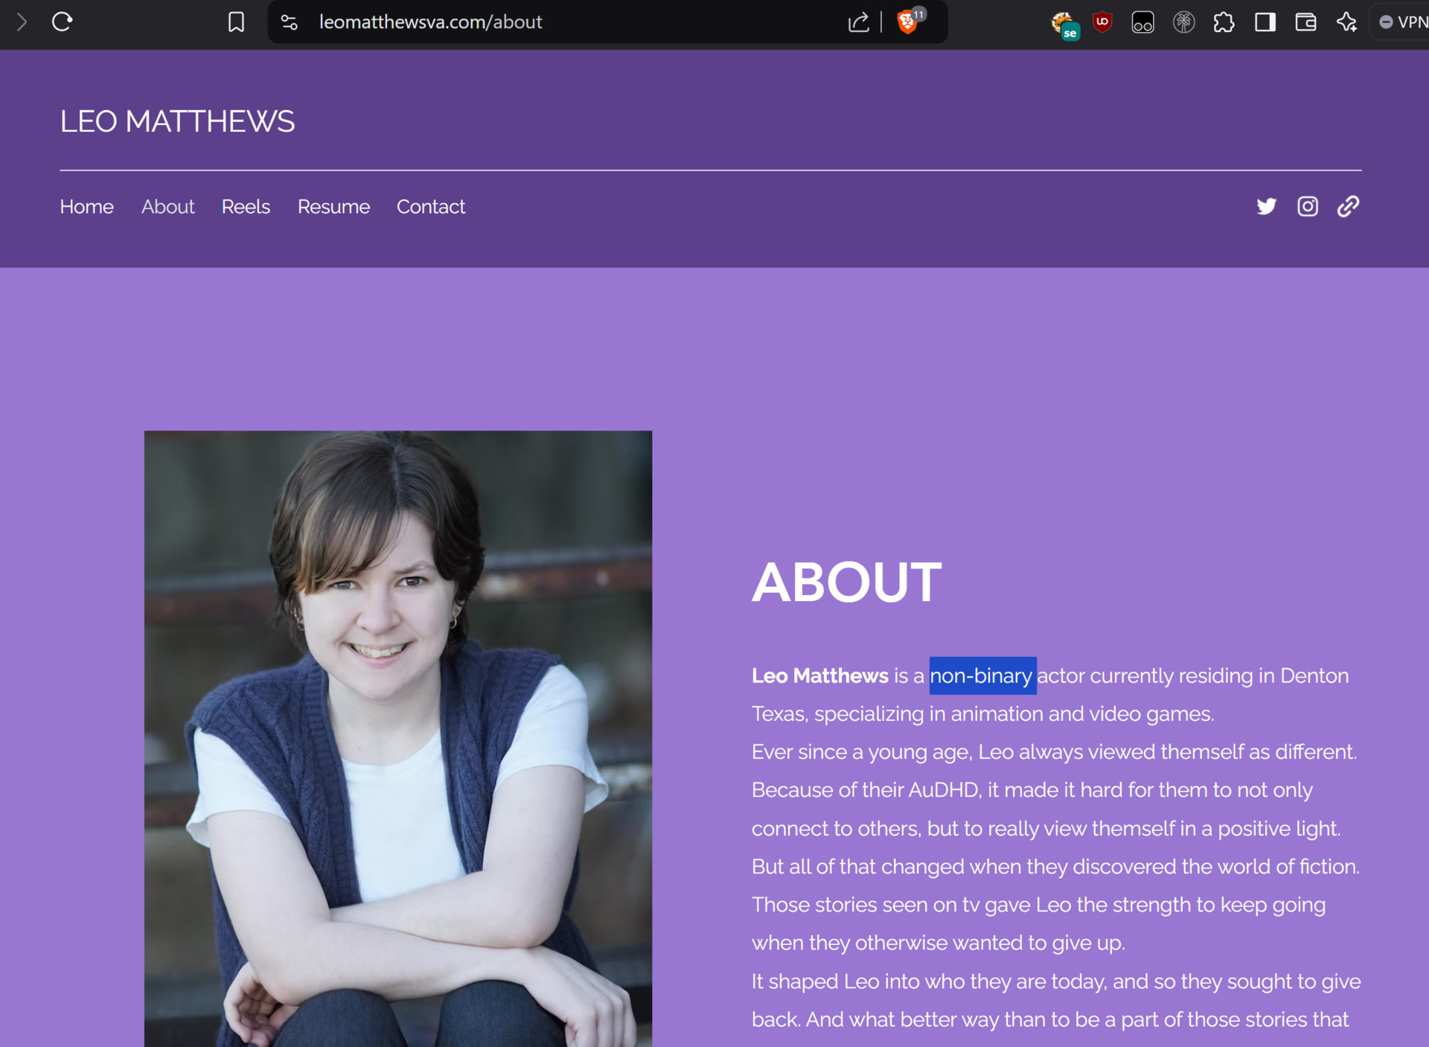Open the Twitter profile icon

[x=1266, y=206]
